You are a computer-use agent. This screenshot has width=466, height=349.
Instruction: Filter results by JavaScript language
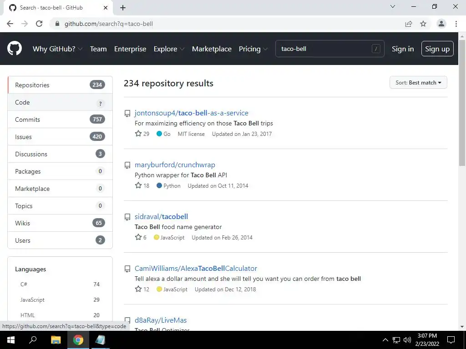coord(60,300)
